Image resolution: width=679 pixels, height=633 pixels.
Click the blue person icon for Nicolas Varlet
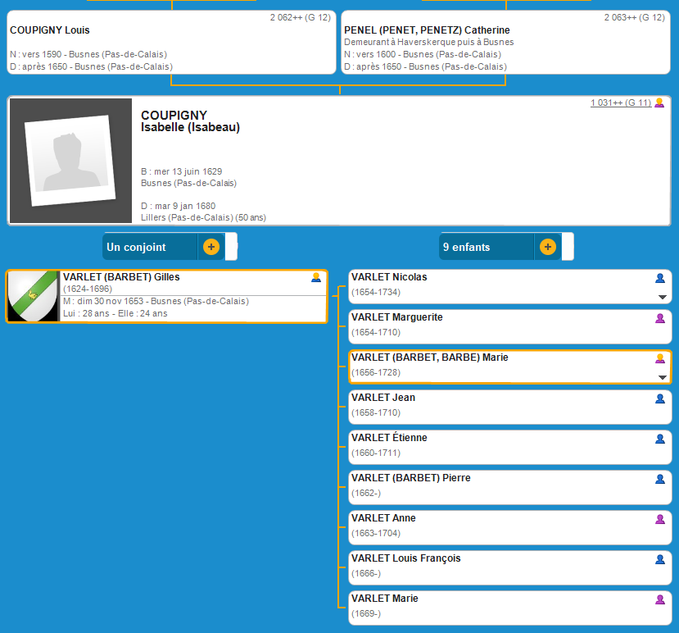pos(660,278)
